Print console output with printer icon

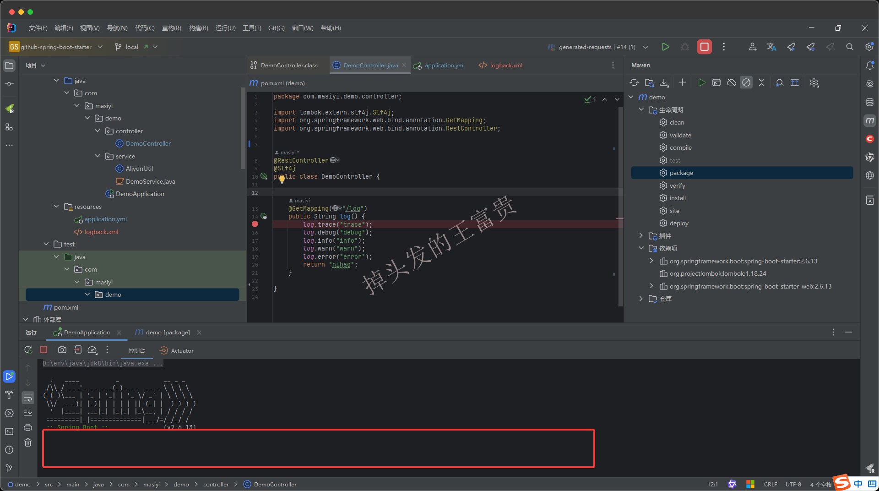(28, 427)
